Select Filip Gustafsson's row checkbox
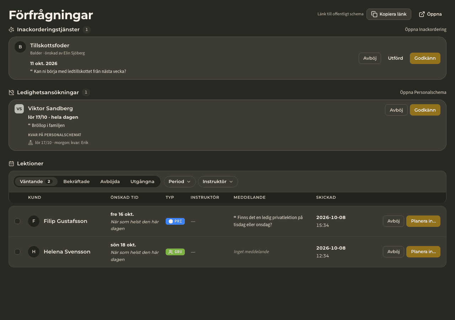This screenshot has height=320, width=455. 17,221
